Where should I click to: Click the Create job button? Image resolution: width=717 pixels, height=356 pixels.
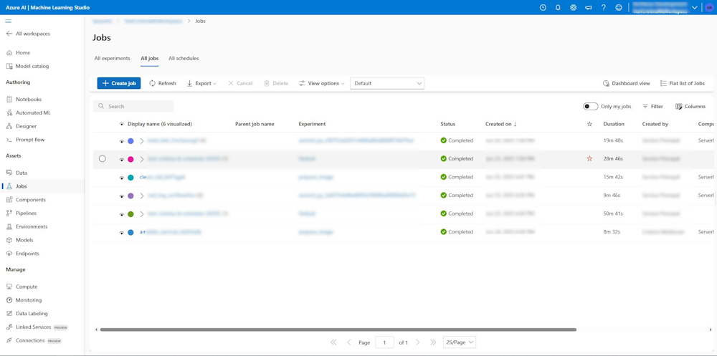tap(119, 83)
